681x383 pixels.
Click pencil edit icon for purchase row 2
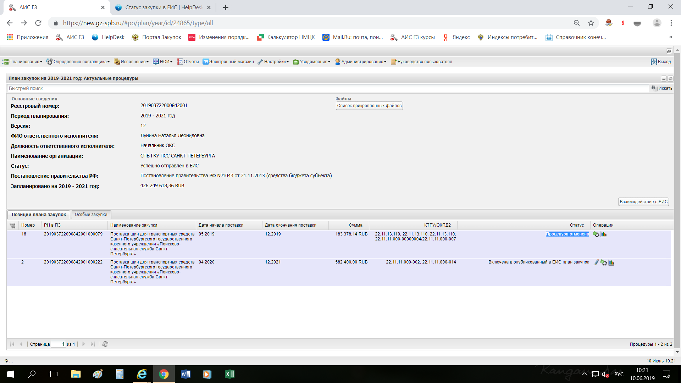(x=596, y=262)
